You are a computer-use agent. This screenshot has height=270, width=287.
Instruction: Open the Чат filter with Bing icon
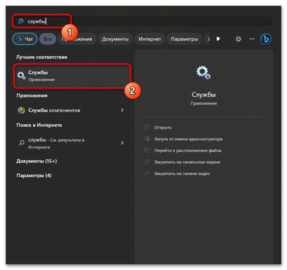tap(25, 39)
